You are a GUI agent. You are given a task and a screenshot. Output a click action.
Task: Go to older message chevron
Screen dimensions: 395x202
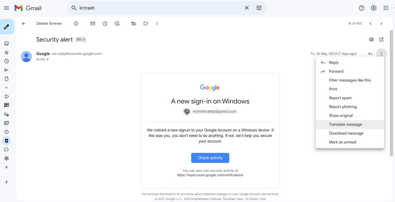coord(381,24)
